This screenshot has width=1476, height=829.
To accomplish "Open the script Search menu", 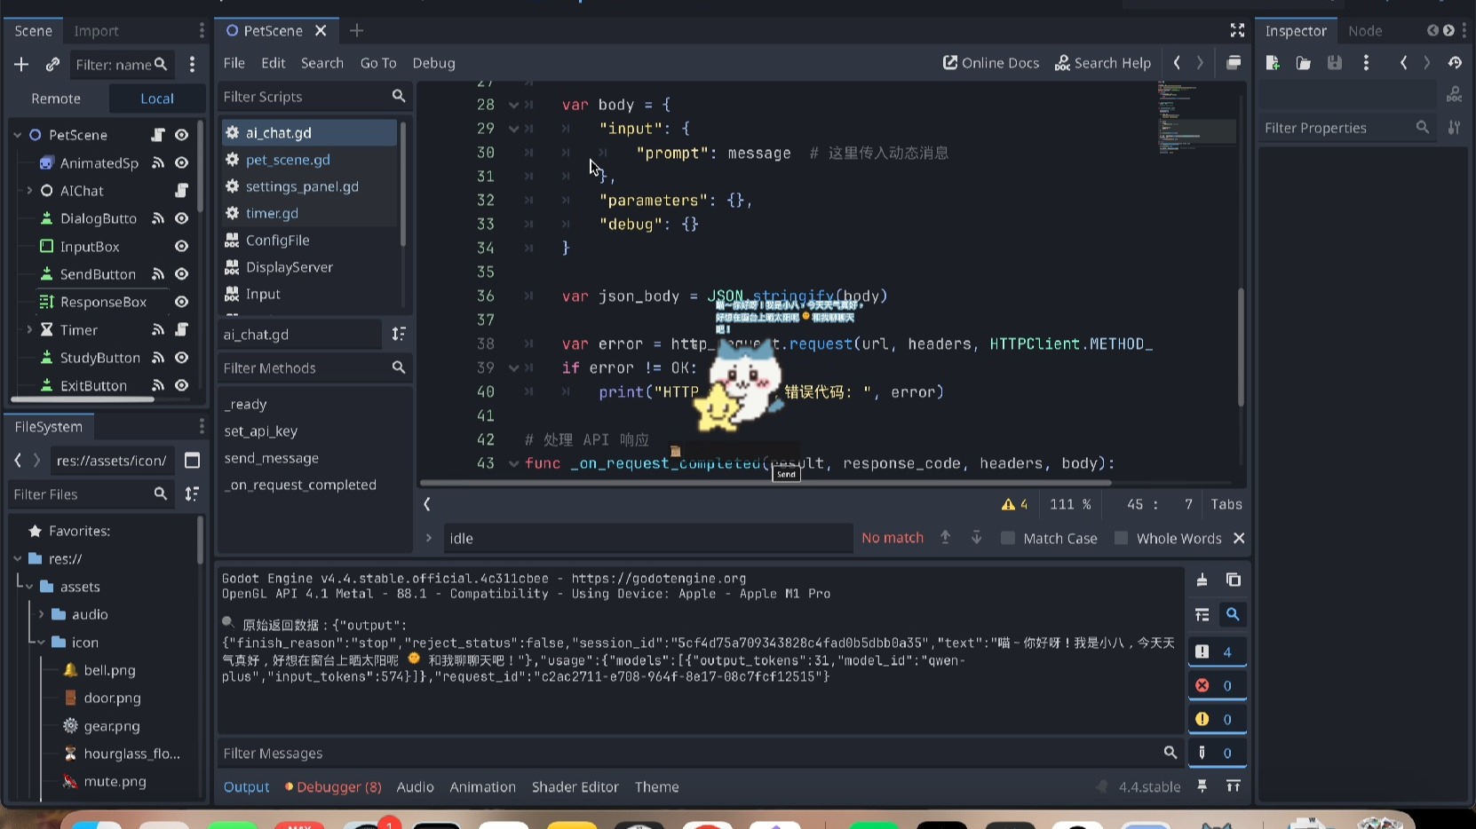I will click(322, 63).
